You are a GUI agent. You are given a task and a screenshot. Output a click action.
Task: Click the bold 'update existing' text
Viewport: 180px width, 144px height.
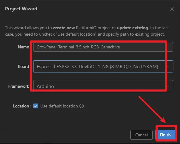(132, 28)
